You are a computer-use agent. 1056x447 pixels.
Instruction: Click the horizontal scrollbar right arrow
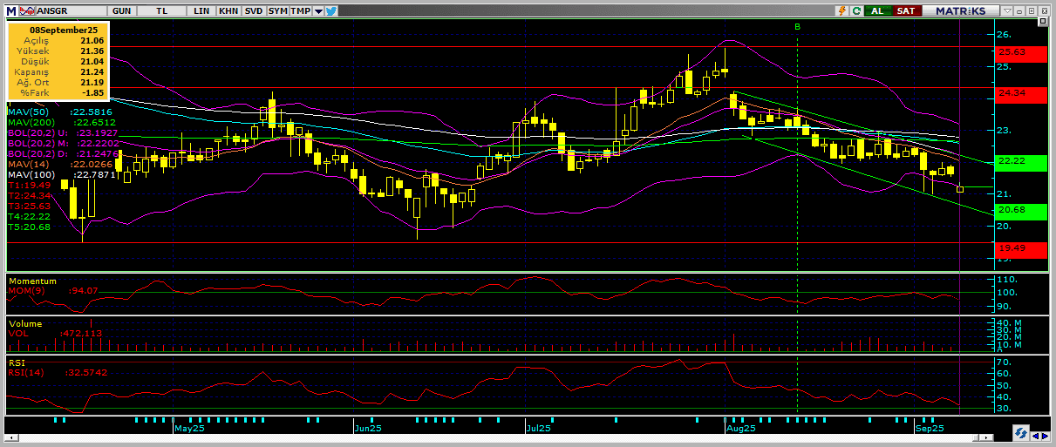[1045, 434]
